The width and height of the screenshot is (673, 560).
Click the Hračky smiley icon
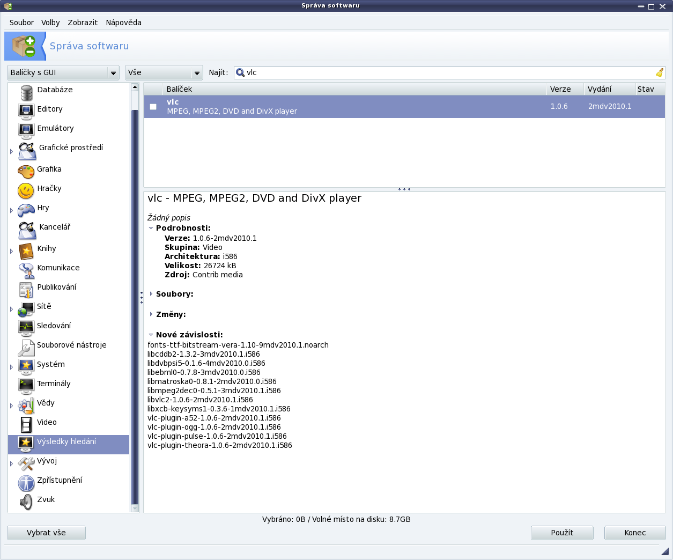pyautogui.click(x=26, y=190)
